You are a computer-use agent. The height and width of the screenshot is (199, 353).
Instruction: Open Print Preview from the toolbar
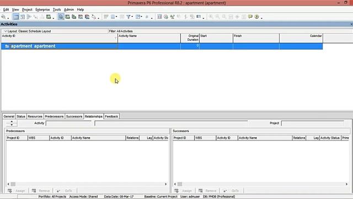point(3,17)
